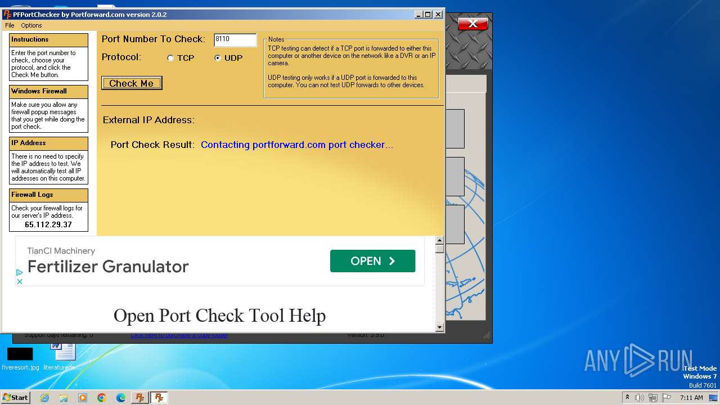
Task: Switch to active PFPortChecker taskbar item
Action: [159, 398]
